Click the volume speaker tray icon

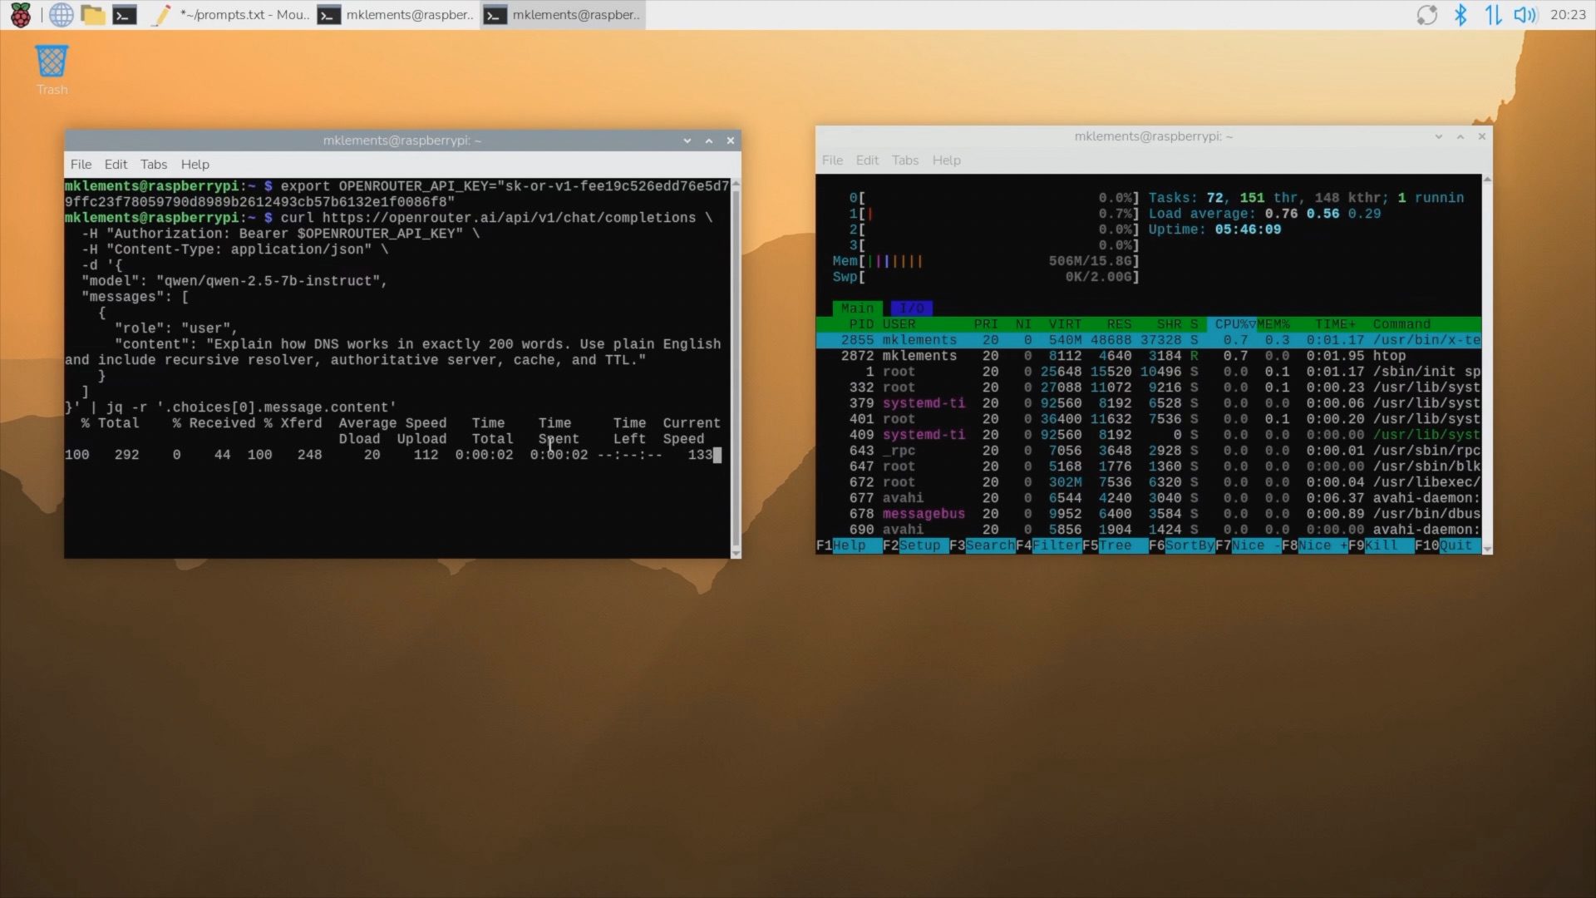pyautogui.click(x=1525, y=15)
